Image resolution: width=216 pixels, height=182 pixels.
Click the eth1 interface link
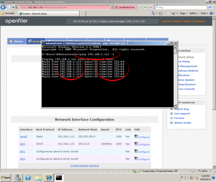(x=22, y=151)
